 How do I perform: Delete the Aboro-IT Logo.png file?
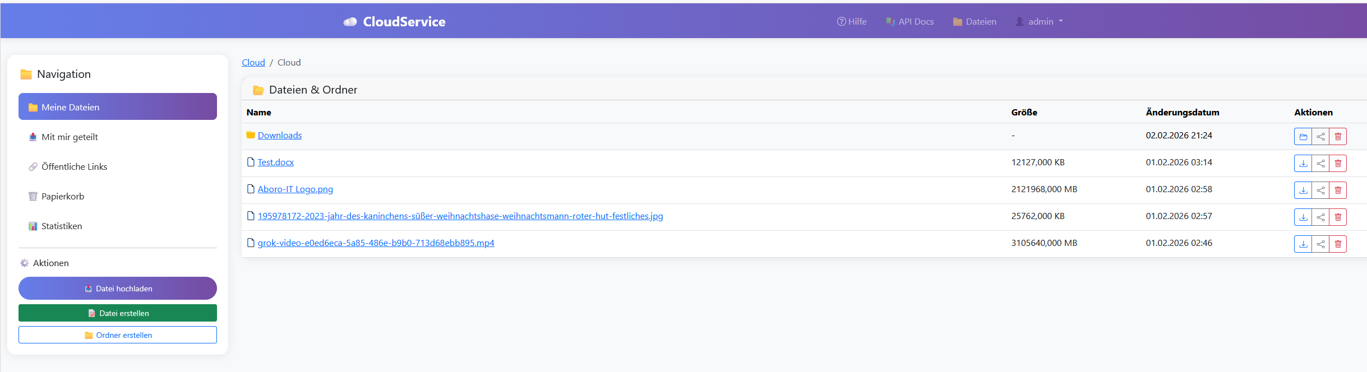pos(1338,190)
